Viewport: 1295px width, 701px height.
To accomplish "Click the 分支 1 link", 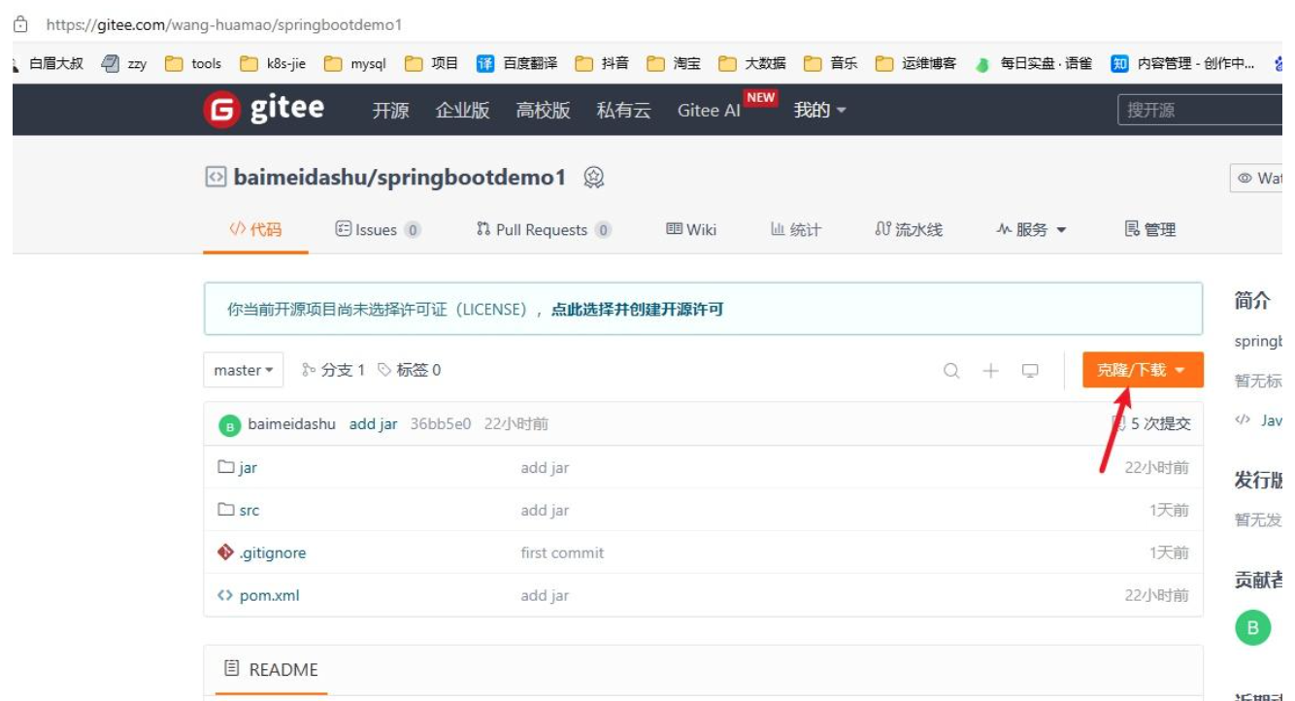I will click(333, 370).
